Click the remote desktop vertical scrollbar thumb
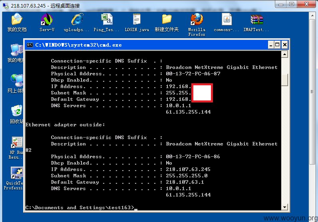Viewport: 318px width, 222px height. 312,92
